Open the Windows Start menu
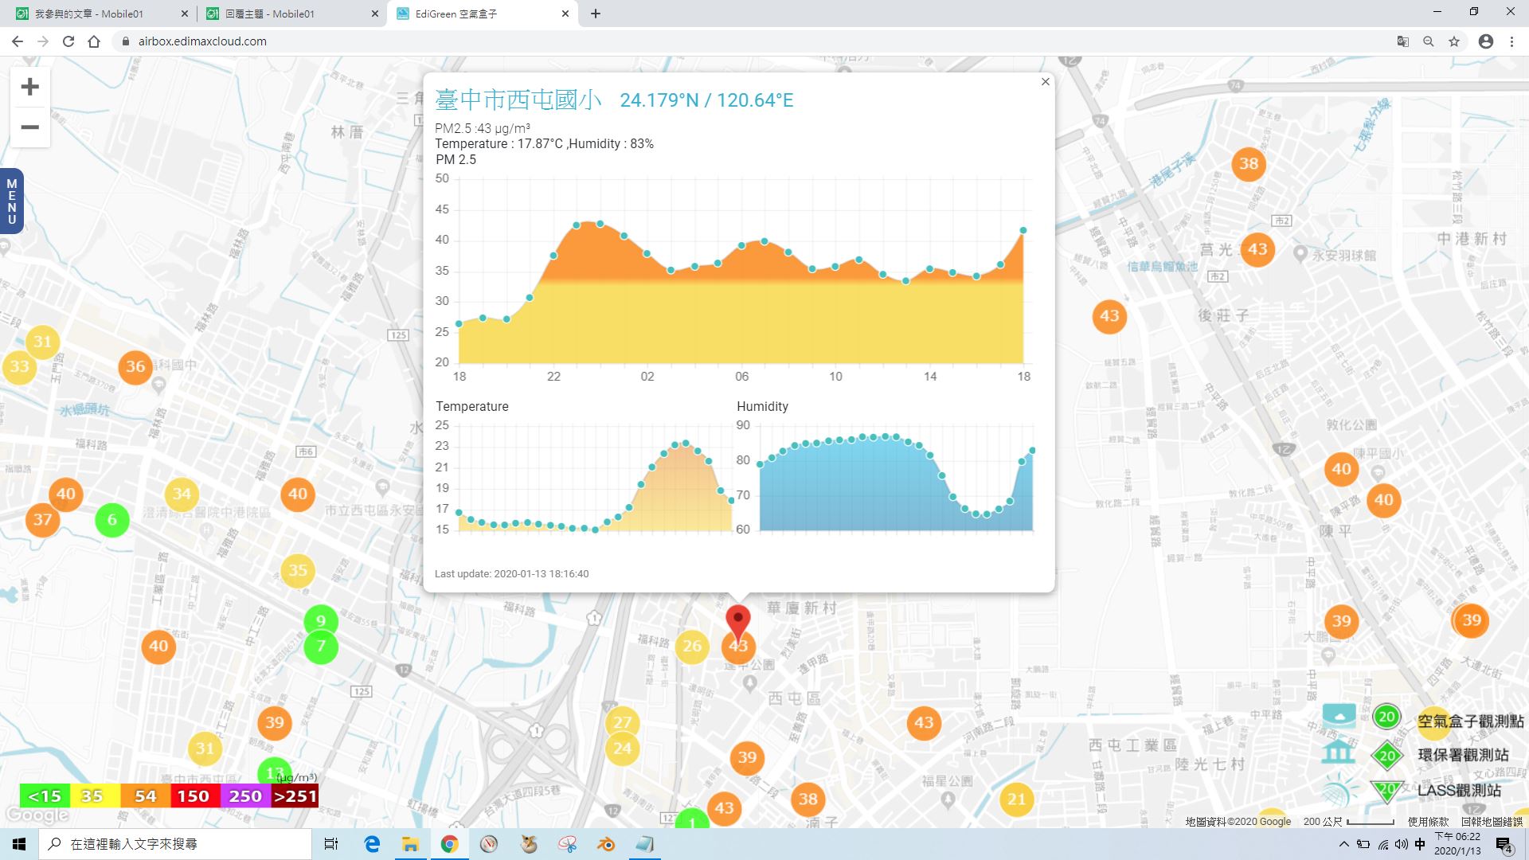Image resolution: width=1529 pixels, height=860 pixels. pos(19,844)
